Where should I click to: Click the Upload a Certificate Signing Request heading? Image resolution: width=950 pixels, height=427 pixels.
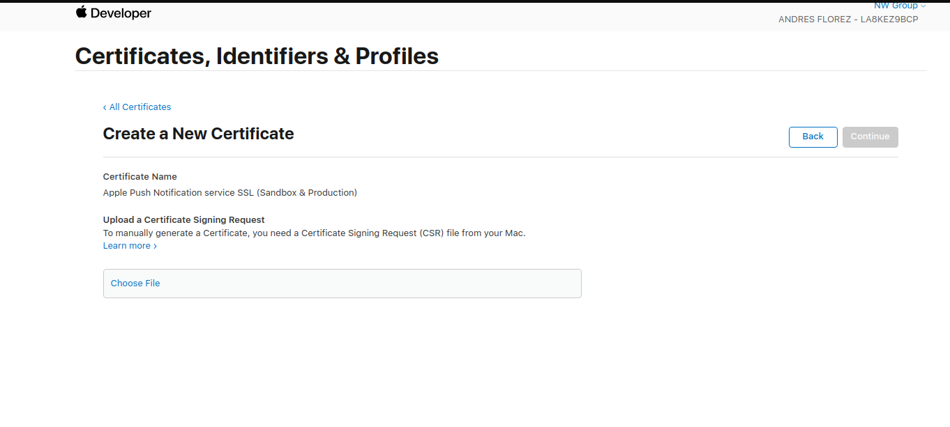184,220
